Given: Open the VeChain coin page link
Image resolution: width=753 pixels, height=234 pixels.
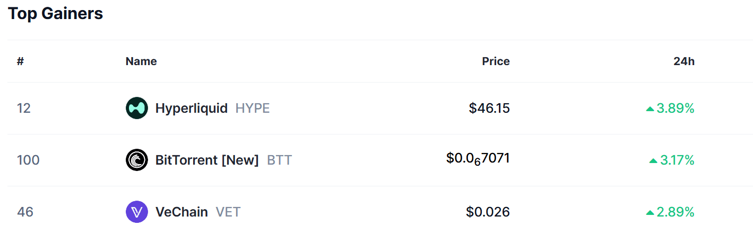Looking at the screenshot, I should (x=181, y=212).
